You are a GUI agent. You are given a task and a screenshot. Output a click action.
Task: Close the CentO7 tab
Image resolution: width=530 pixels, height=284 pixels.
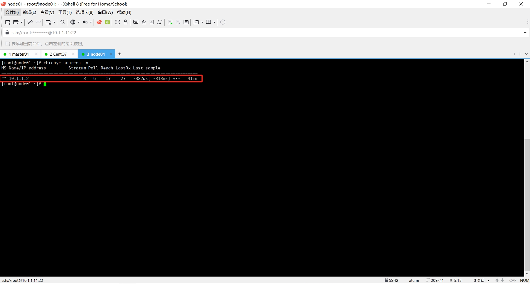point(73,54)
